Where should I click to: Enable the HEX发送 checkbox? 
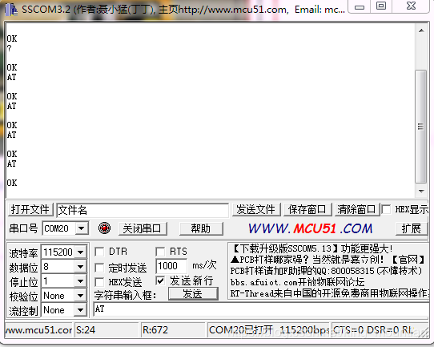(99, 282)
